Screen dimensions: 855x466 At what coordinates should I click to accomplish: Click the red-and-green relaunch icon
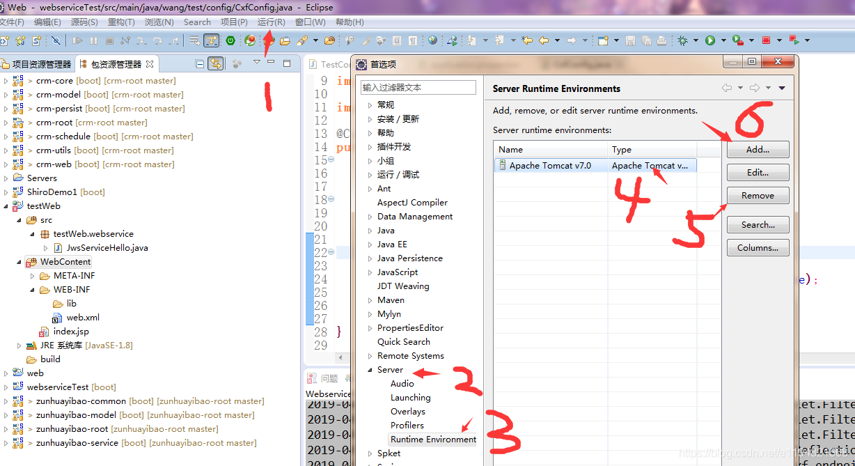[x=794, y=40]
